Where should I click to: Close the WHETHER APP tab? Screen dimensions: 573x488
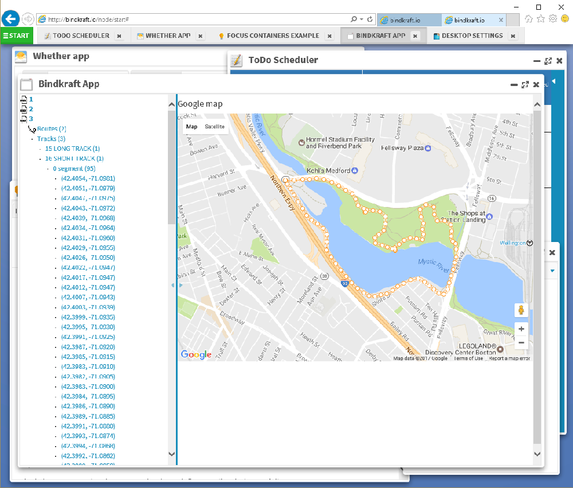(x=200, y=36)
